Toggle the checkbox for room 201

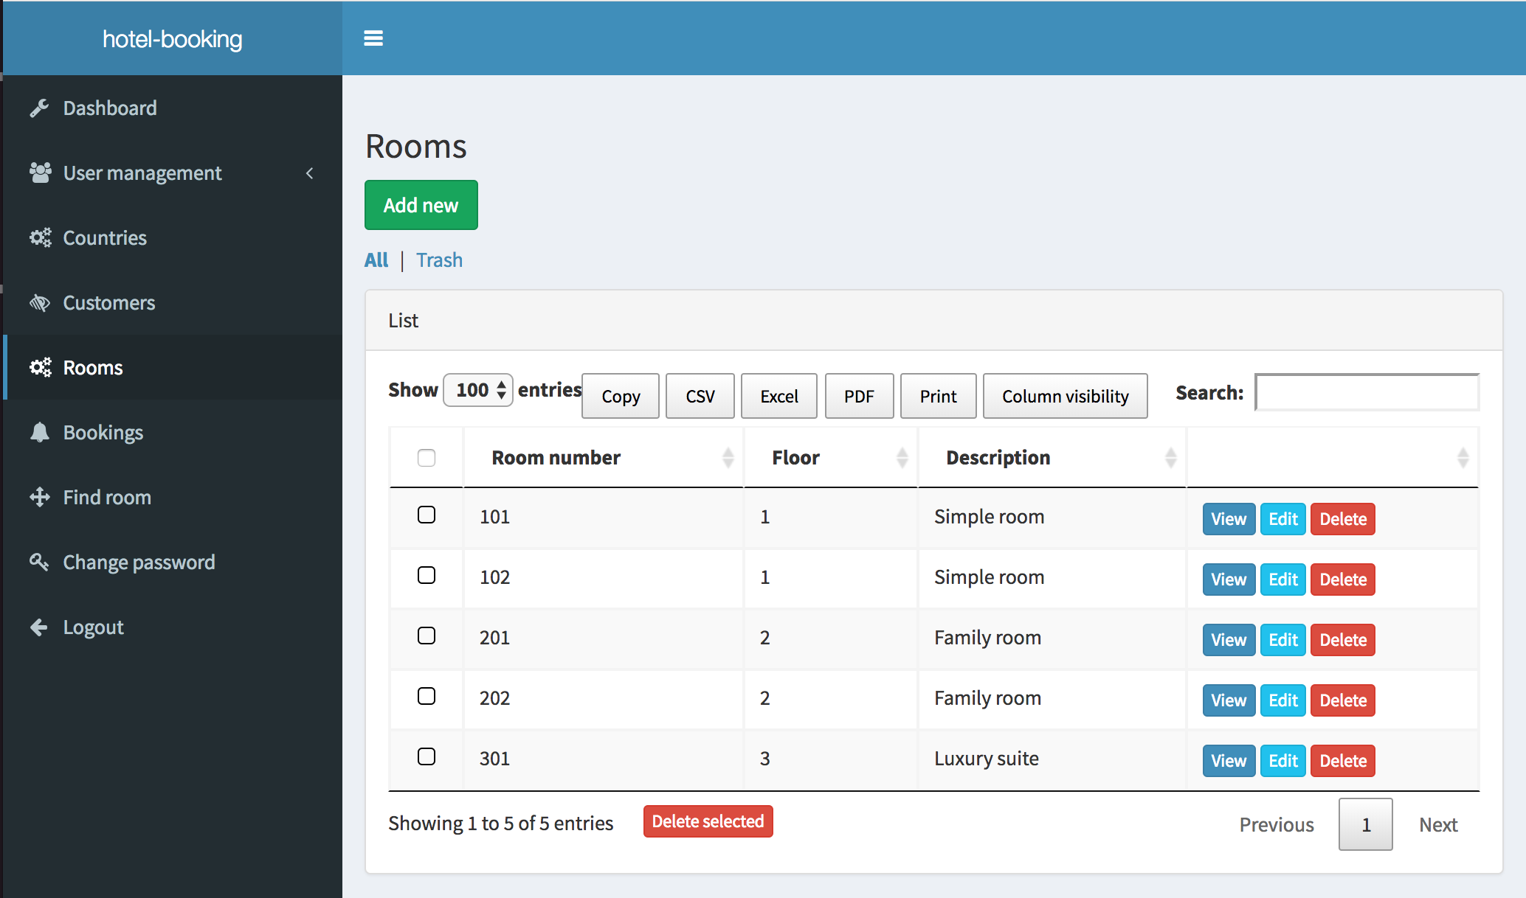426,636
